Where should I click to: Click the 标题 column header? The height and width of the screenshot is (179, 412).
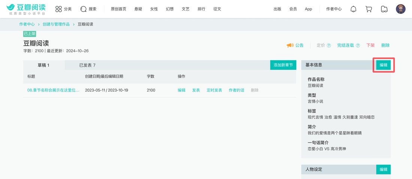[x=31, y=77]
